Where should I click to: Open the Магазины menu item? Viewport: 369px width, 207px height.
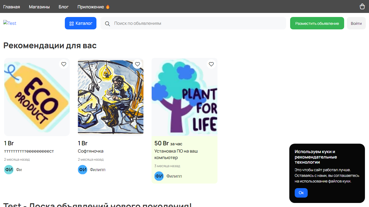point(39,7)
